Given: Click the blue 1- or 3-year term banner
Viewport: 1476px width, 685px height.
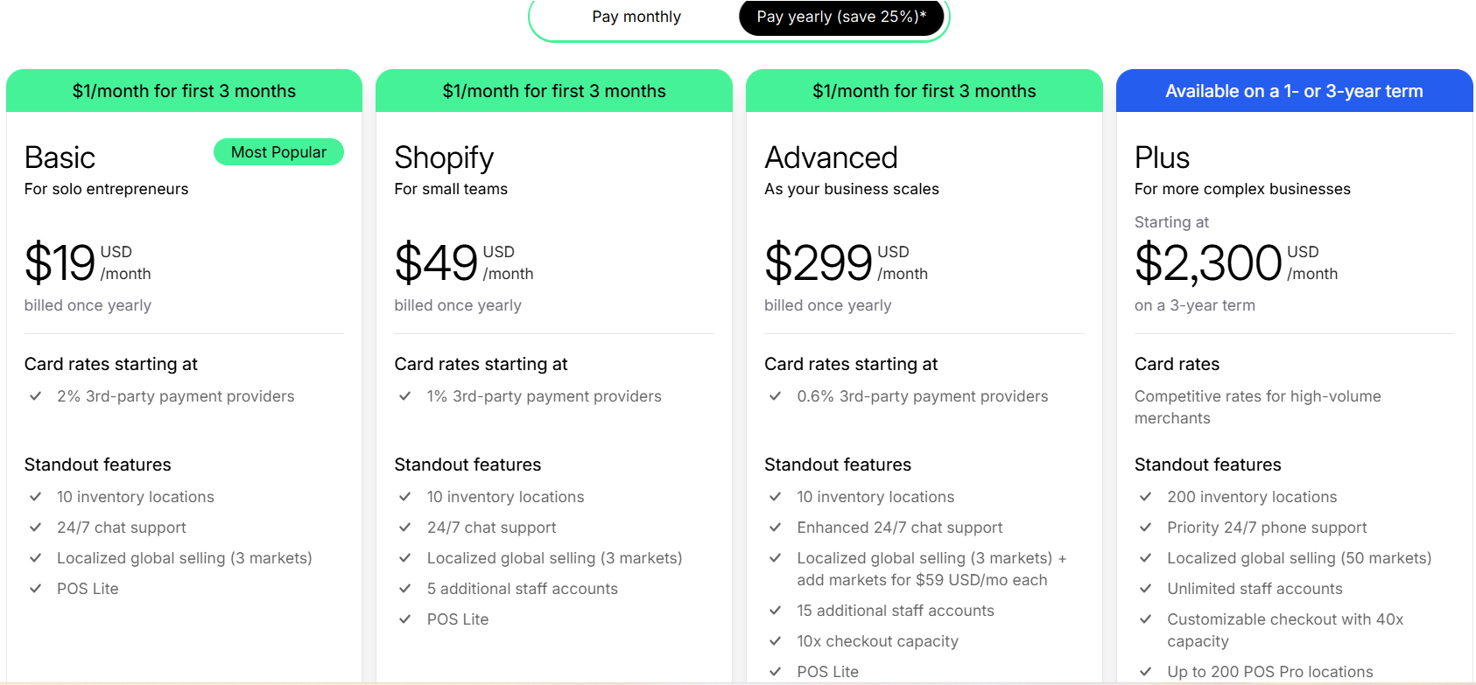Looking at the screenshot, I should tap(1294, 91).
